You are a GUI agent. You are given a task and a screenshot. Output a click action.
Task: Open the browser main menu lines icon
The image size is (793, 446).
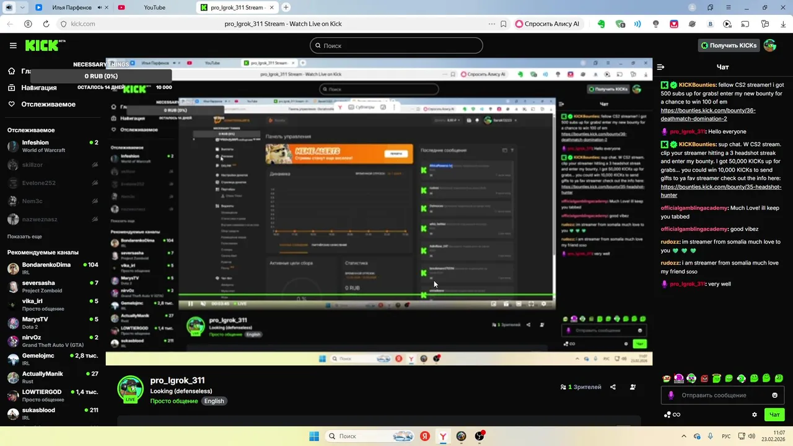pyautogui.click(x=729, y=7)
